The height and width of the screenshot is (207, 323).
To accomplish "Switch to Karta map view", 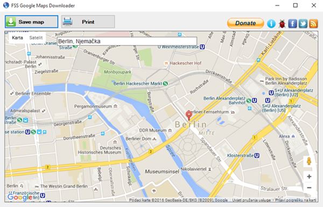I will click(x=18, y=38).
